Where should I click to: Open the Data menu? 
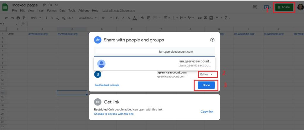(x=62, y=11)
